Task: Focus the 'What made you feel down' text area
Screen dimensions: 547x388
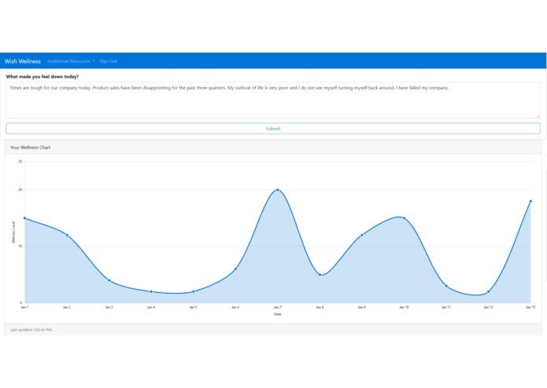Action: (x=273, y=101)
